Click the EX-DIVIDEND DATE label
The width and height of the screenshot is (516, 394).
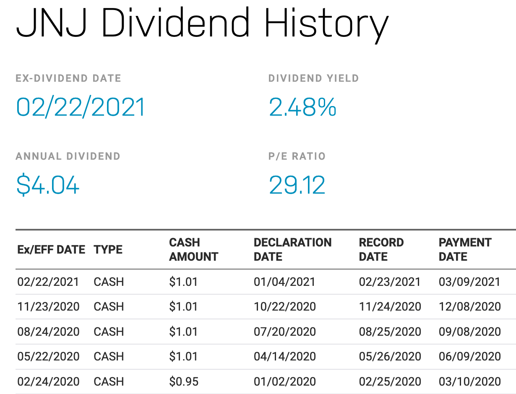(68, 78)
